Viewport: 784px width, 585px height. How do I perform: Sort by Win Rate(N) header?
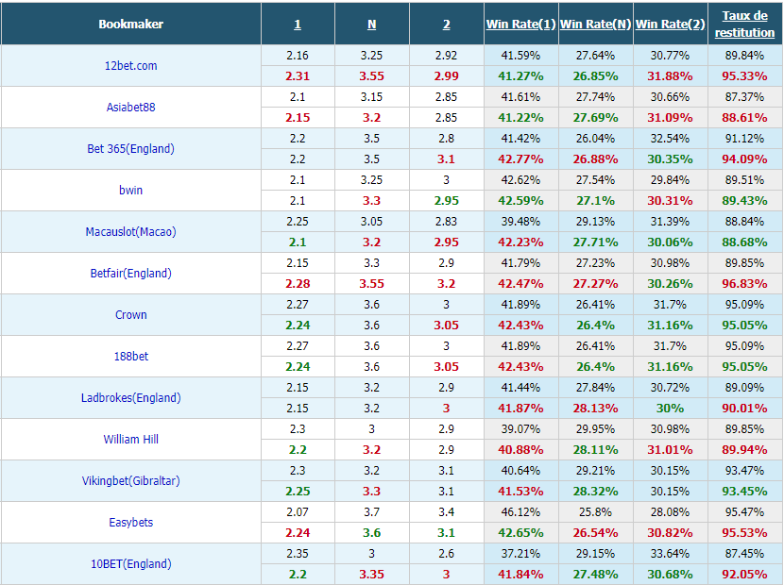[595, 24]
